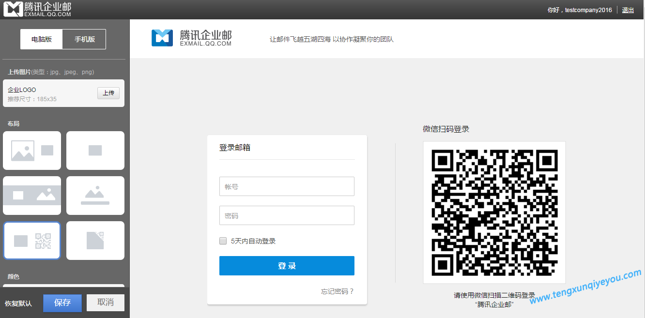This screenshot has height=318, width=645.
Task: Click the blue 保存 button
Action: [x=62, y=303]
